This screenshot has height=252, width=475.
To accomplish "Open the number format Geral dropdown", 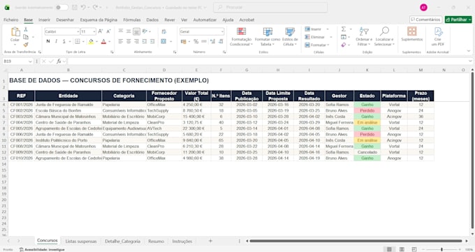I will click(222, 31).
